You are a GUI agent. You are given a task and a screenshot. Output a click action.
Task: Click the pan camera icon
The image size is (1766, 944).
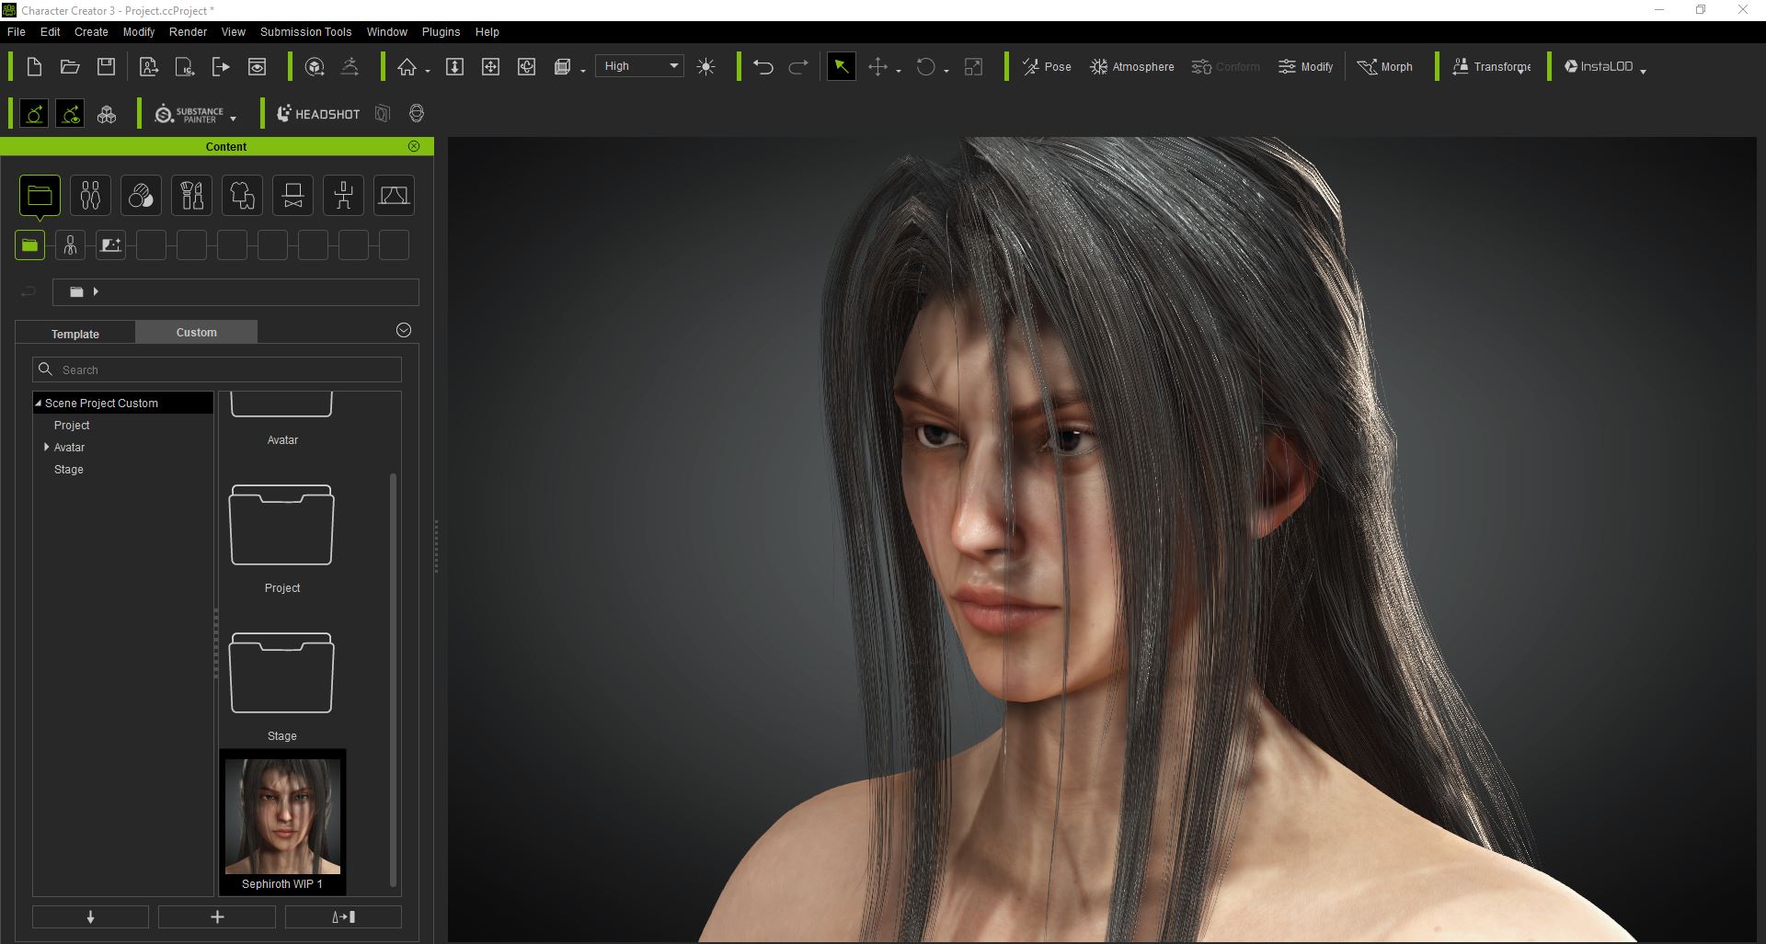pos(490,66)
